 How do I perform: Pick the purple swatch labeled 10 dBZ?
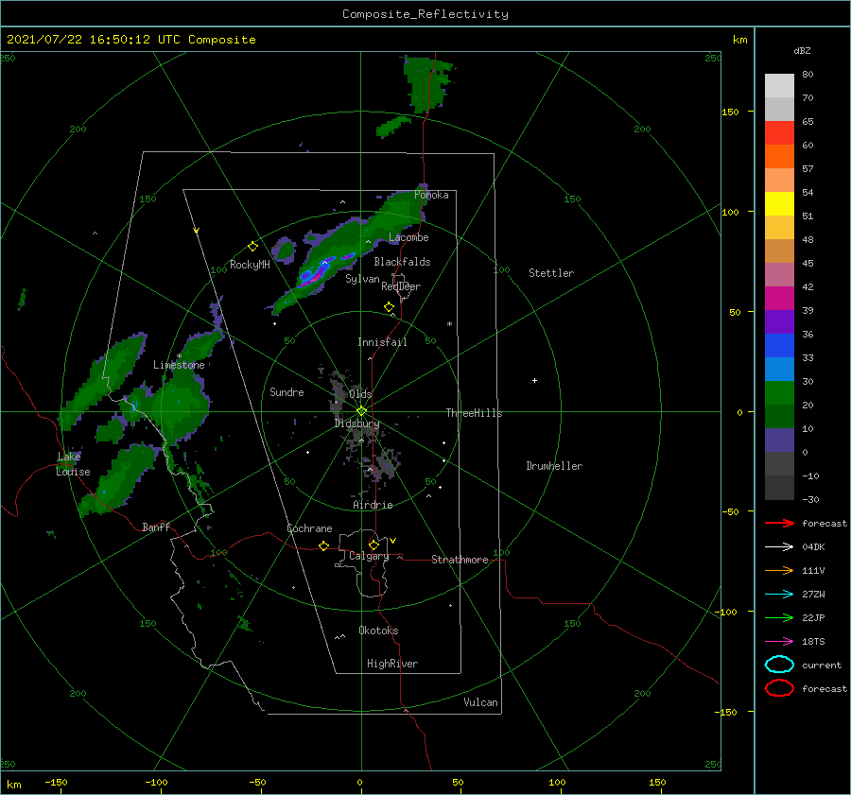coord(779,440)
